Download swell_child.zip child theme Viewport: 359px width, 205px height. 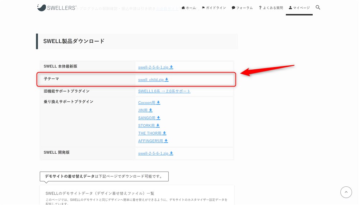point(153,79)
